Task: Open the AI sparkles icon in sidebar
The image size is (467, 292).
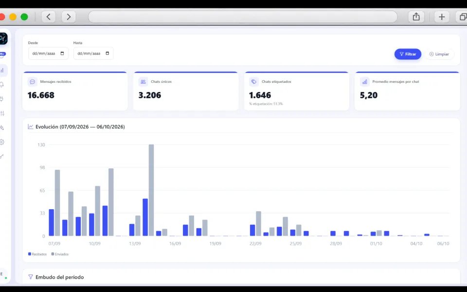Action: [2, 128]
